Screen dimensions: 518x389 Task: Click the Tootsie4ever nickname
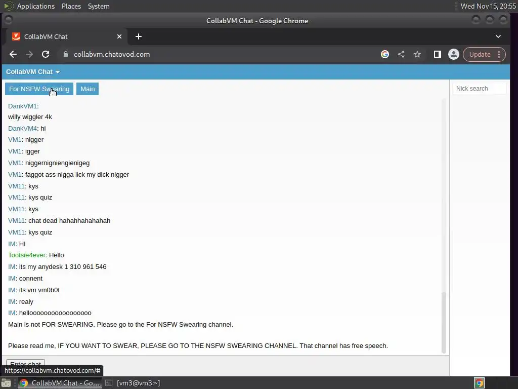coord(27,255)
